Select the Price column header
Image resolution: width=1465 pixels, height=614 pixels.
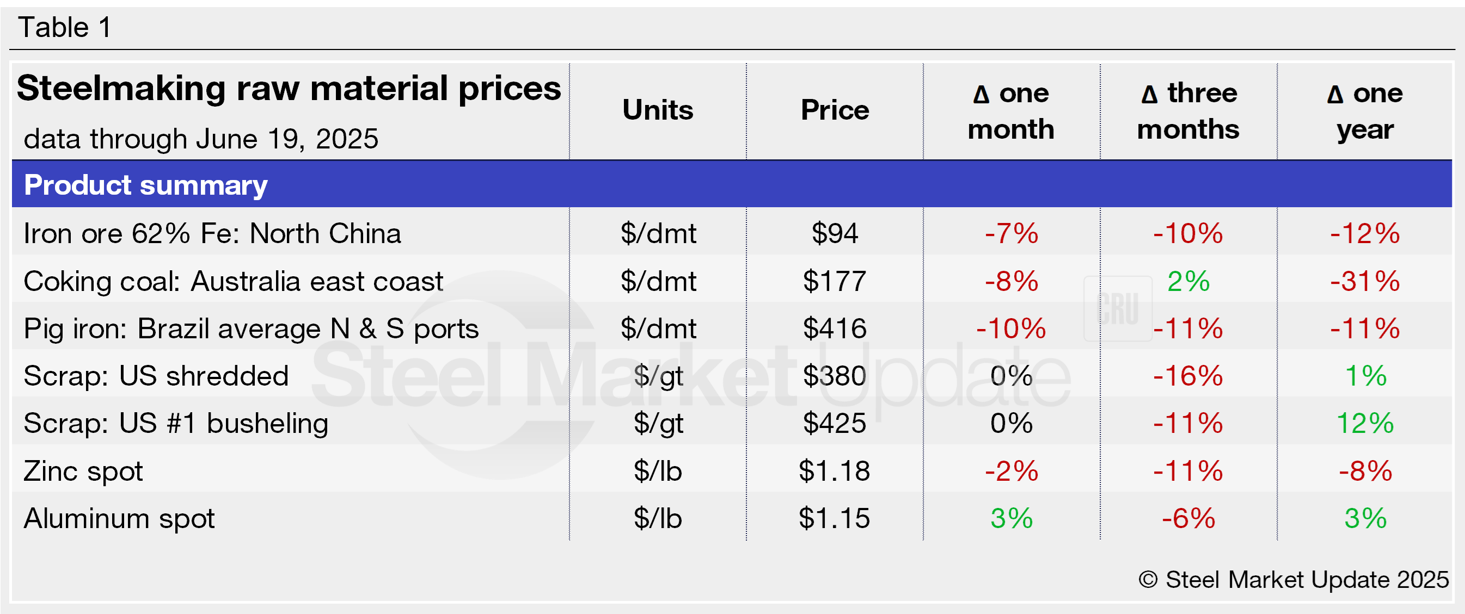pos(834,110)
